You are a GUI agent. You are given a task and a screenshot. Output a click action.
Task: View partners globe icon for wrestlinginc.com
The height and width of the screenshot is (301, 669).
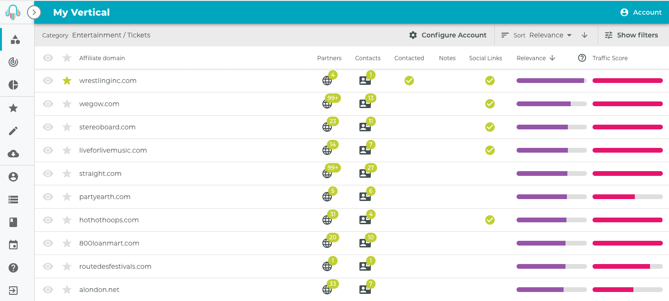(x=327, y=81)
